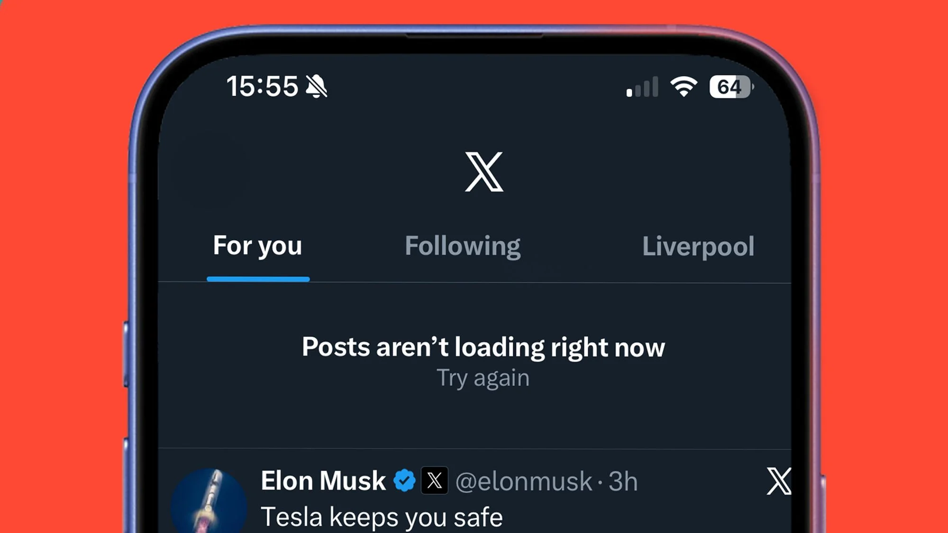Tap the X logo in the header
This screenshot has width=948, height=533.
point(484,172)
